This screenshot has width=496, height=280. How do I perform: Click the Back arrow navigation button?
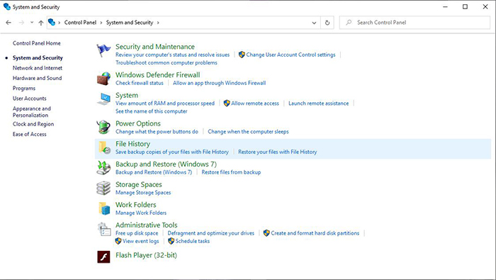click(x=9, y=23)
